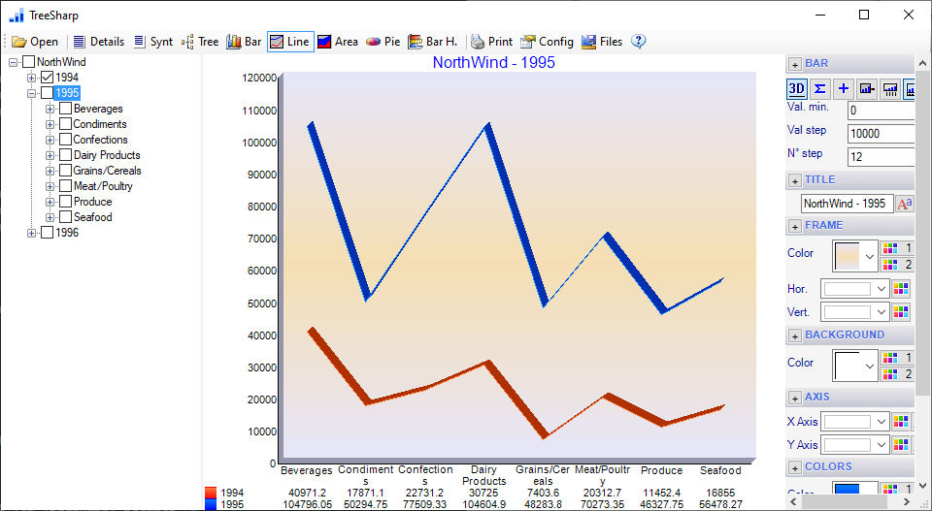Screen dimensions: 932x511
Task: Print the chart with the Print button
Action: coord(491,42)
